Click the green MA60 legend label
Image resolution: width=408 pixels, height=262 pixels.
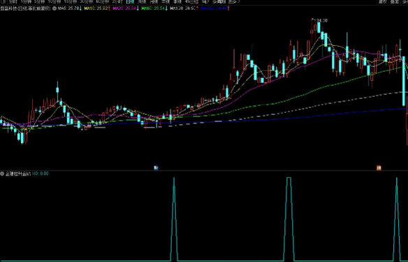point(154,8)
